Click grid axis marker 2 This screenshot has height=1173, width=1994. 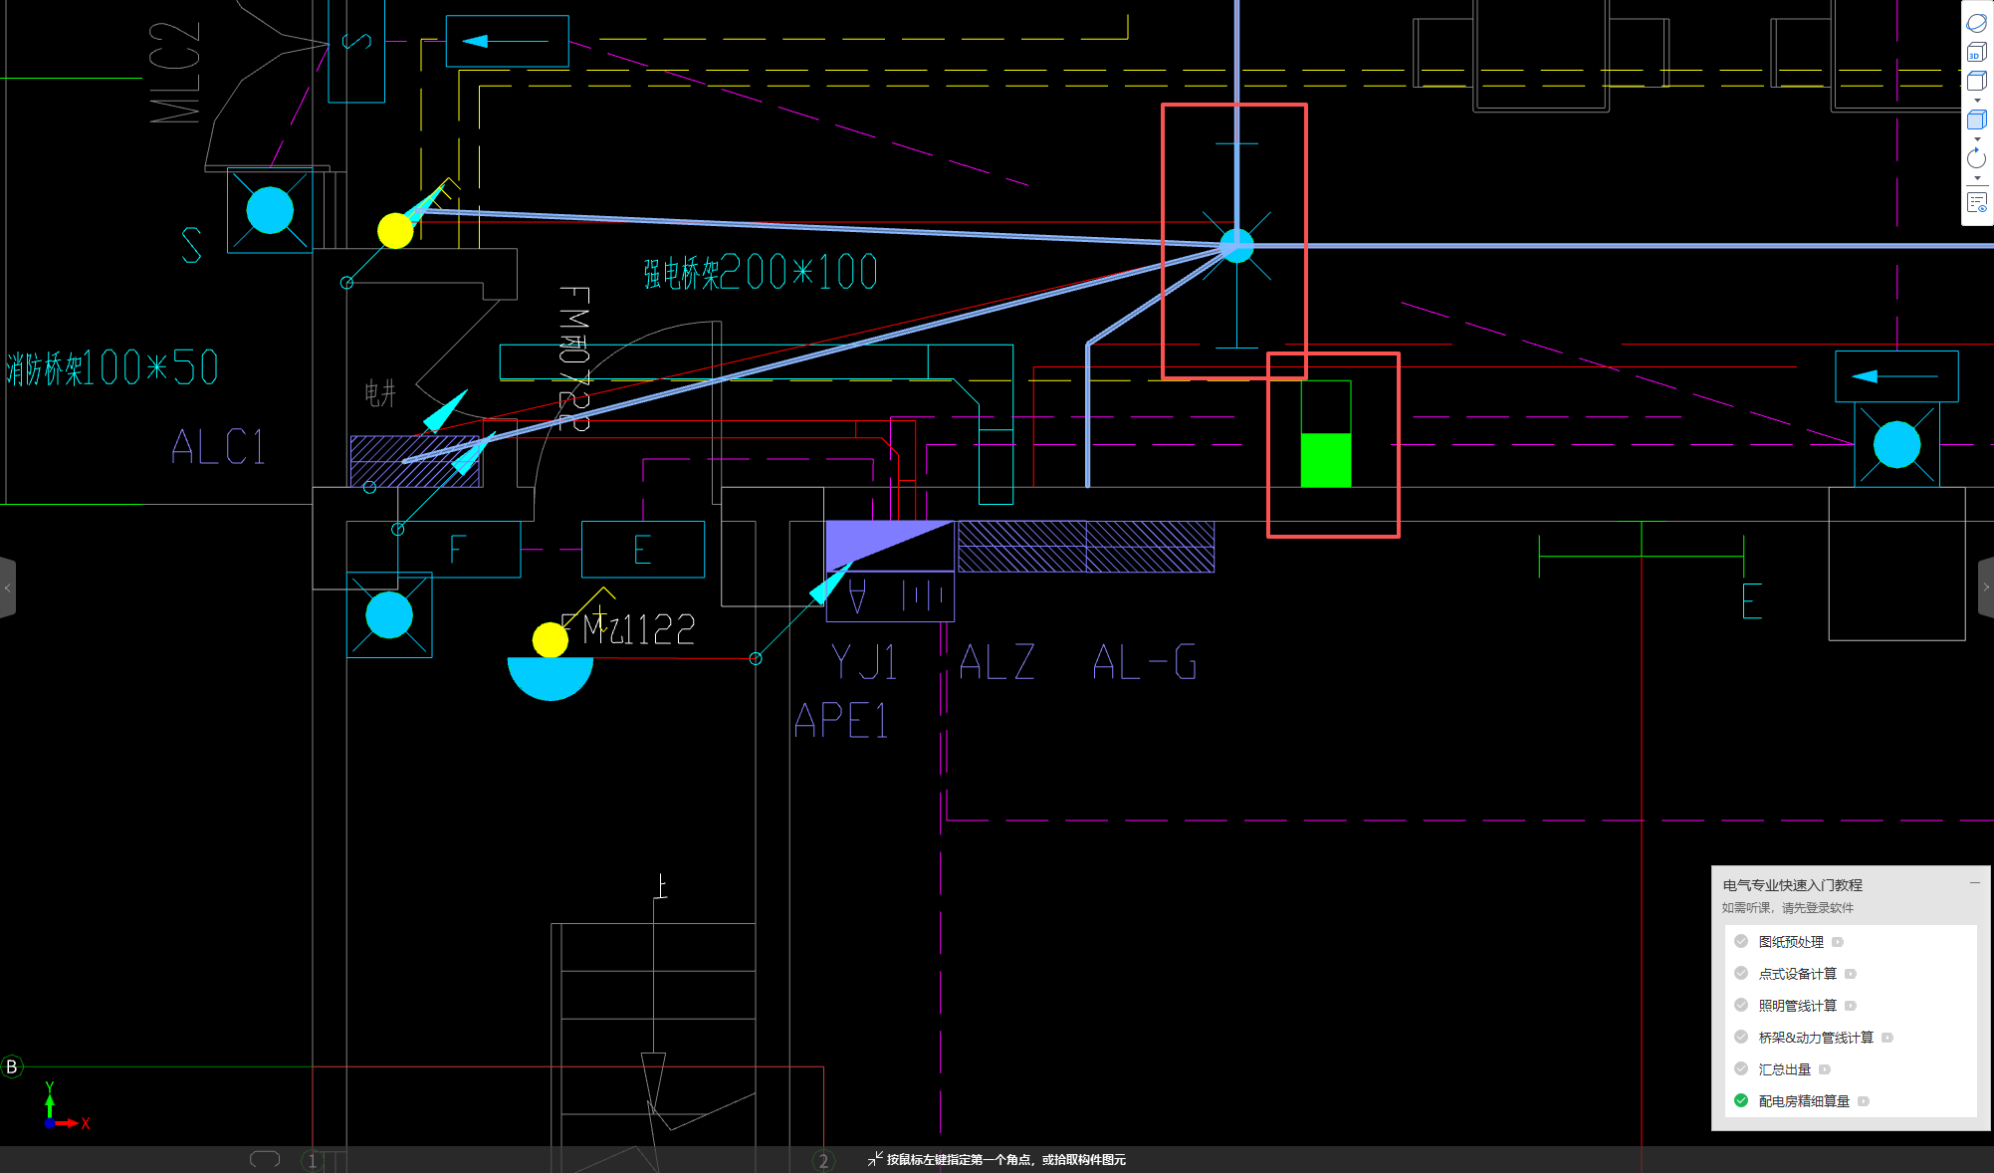[823, 1161]
